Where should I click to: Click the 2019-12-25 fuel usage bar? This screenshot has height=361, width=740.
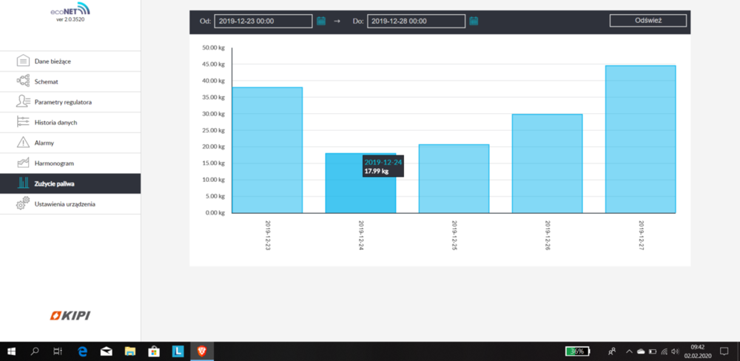[454, 178]
